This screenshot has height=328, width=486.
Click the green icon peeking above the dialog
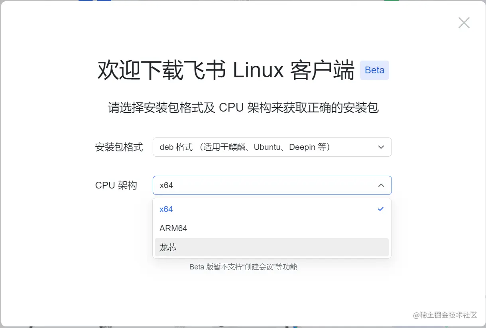(x=391, y=1)
